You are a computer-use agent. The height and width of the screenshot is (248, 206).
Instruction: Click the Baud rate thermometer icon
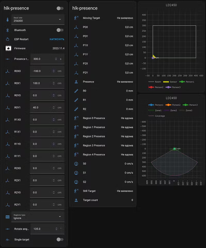pos(8,19)
